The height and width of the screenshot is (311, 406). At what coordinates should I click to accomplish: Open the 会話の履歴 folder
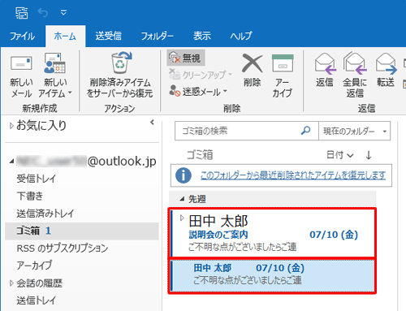[40, 283]
